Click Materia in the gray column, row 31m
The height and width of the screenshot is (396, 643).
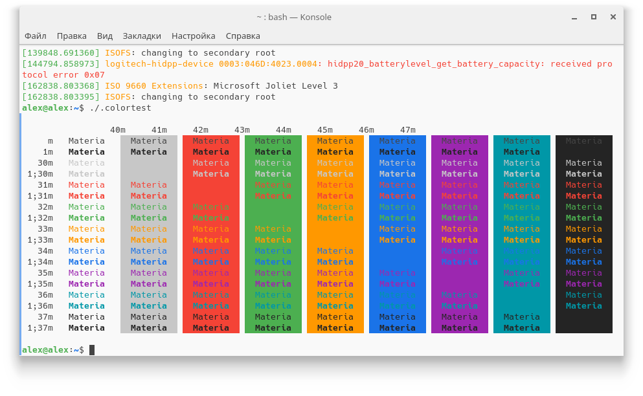(x=148, y=185)
